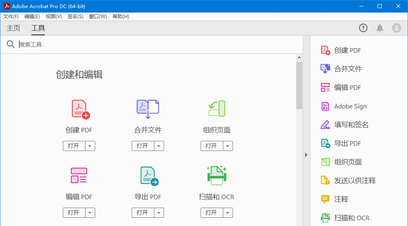The image size is (408, 226).
Task: Click the Edit PDF (编辑 PDF) large icon
Action: [79, 175]
